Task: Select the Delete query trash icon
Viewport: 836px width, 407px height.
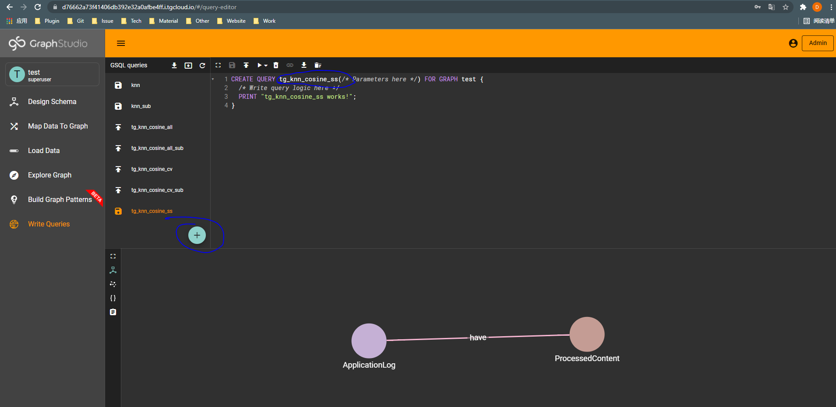Action: click(276, 65)
